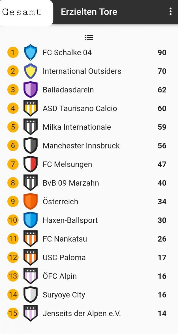Click Balladasdarein purple shield crest
Viewport: 178px width, 334px height.
(30, 90)
